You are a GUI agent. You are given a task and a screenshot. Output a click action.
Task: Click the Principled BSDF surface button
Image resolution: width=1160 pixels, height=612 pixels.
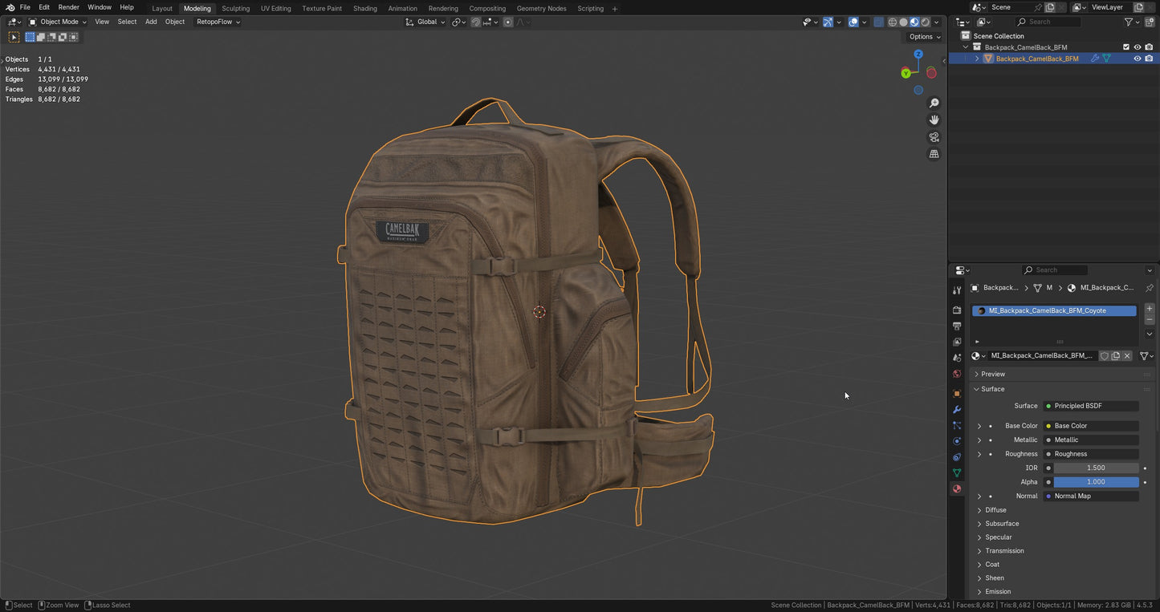point(1092,405)
